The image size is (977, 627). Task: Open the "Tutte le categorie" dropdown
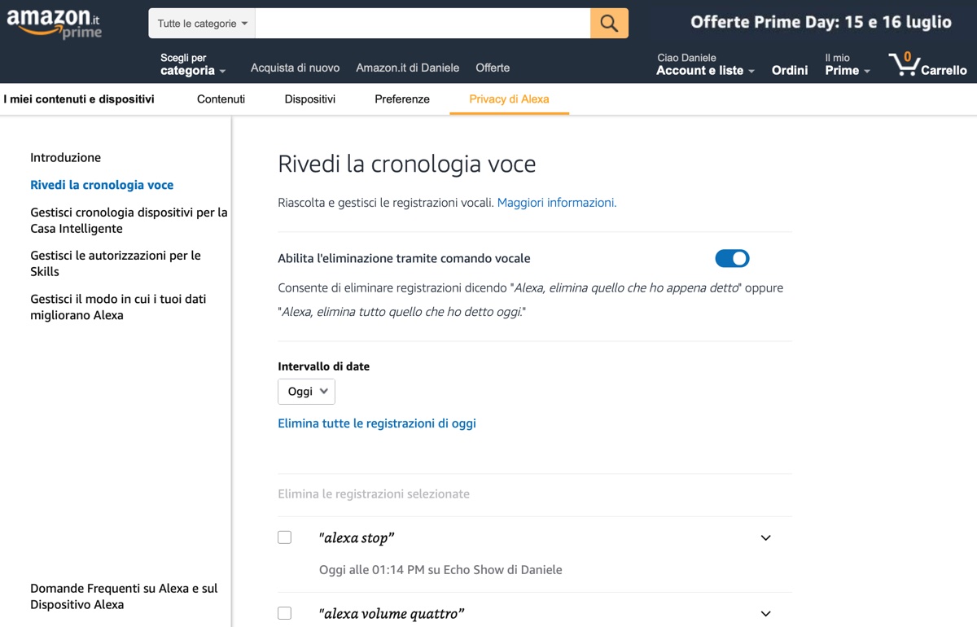point(202,24)
